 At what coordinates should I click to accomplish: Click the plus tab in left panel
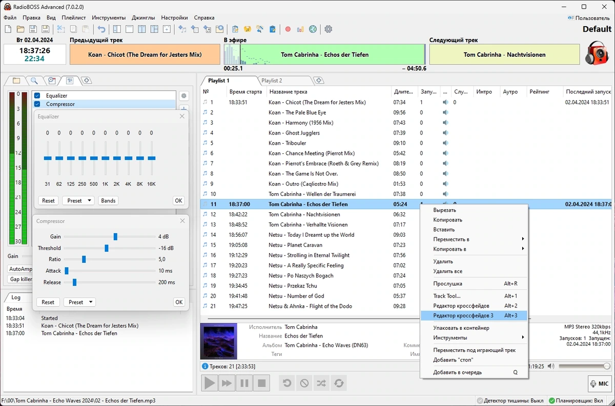tap(87, 80)
